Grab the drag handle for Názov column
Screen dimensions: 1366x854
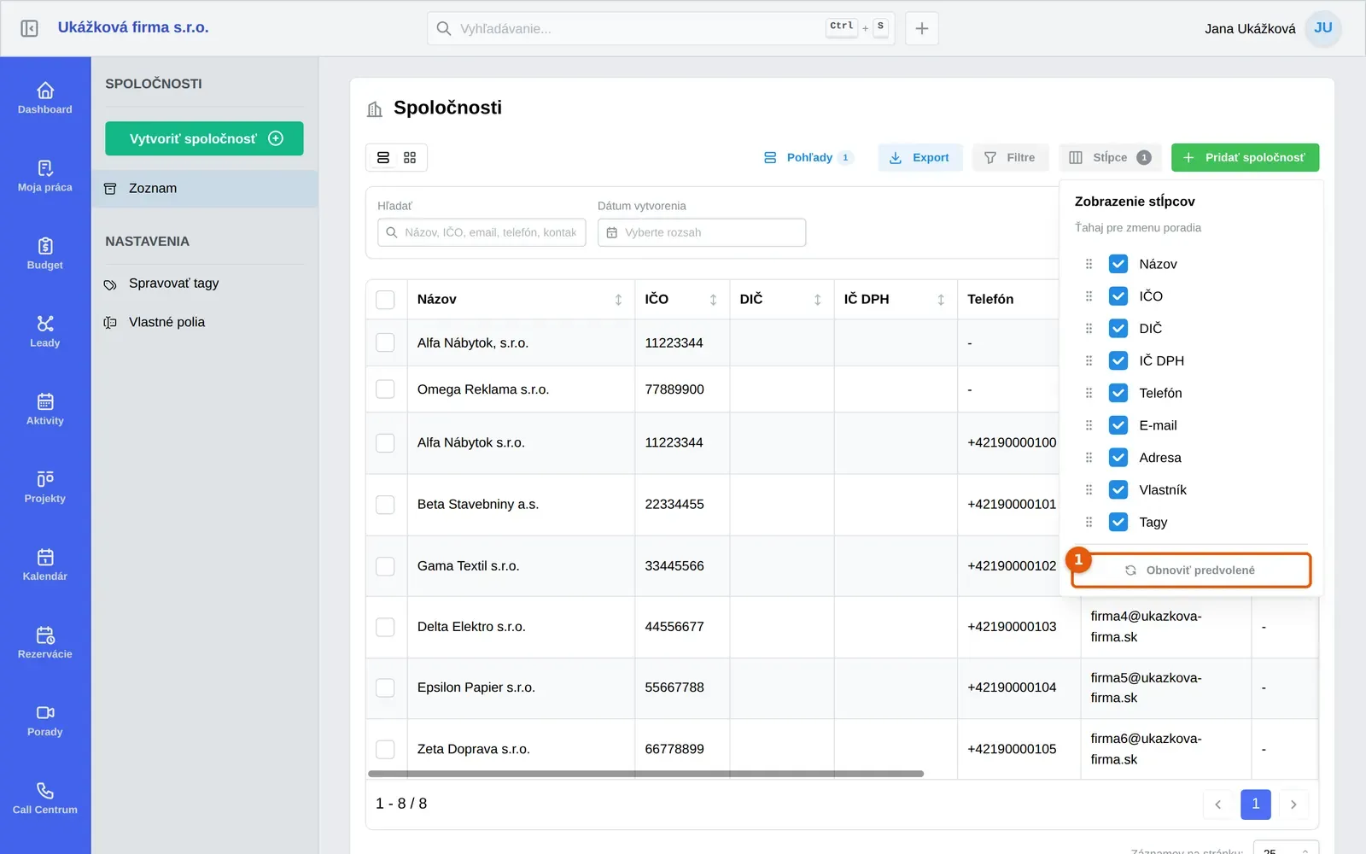(1089, 264)
